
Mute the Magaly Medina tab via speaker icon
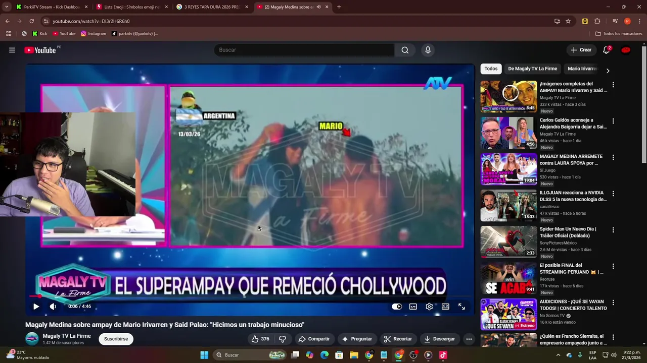318,7
